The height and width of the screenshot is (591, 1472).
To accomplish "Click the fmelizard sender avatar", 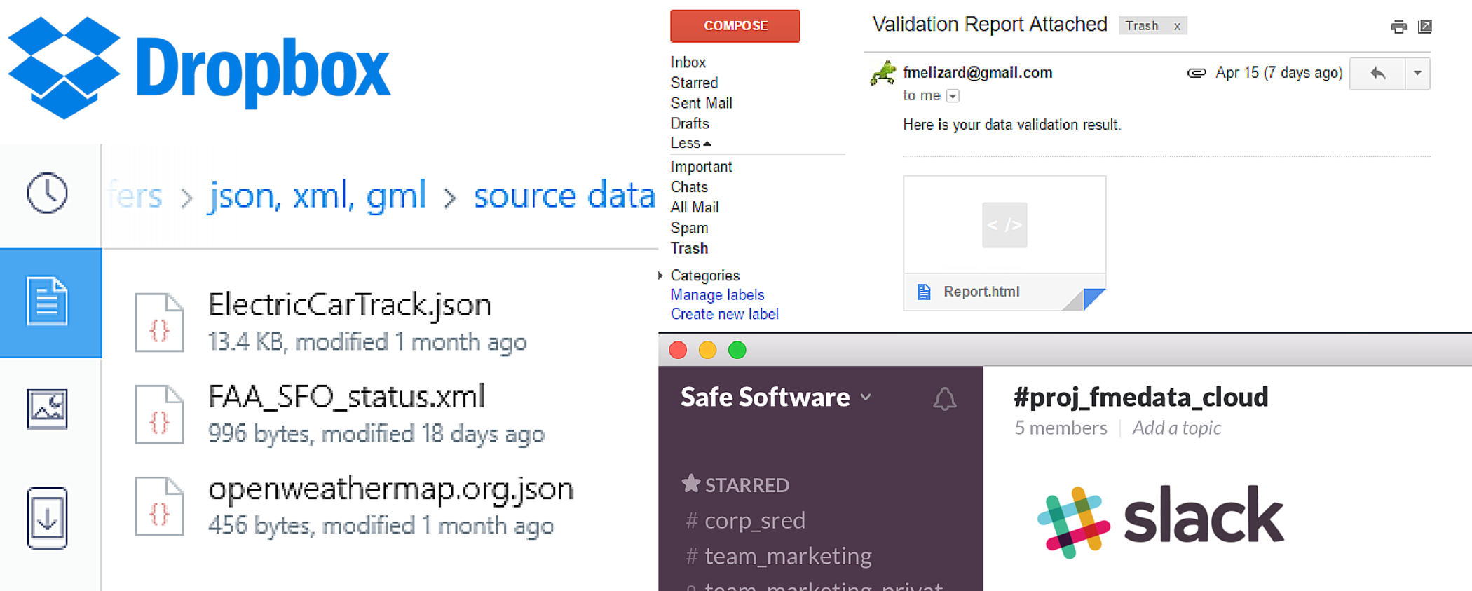I will 883,73.
